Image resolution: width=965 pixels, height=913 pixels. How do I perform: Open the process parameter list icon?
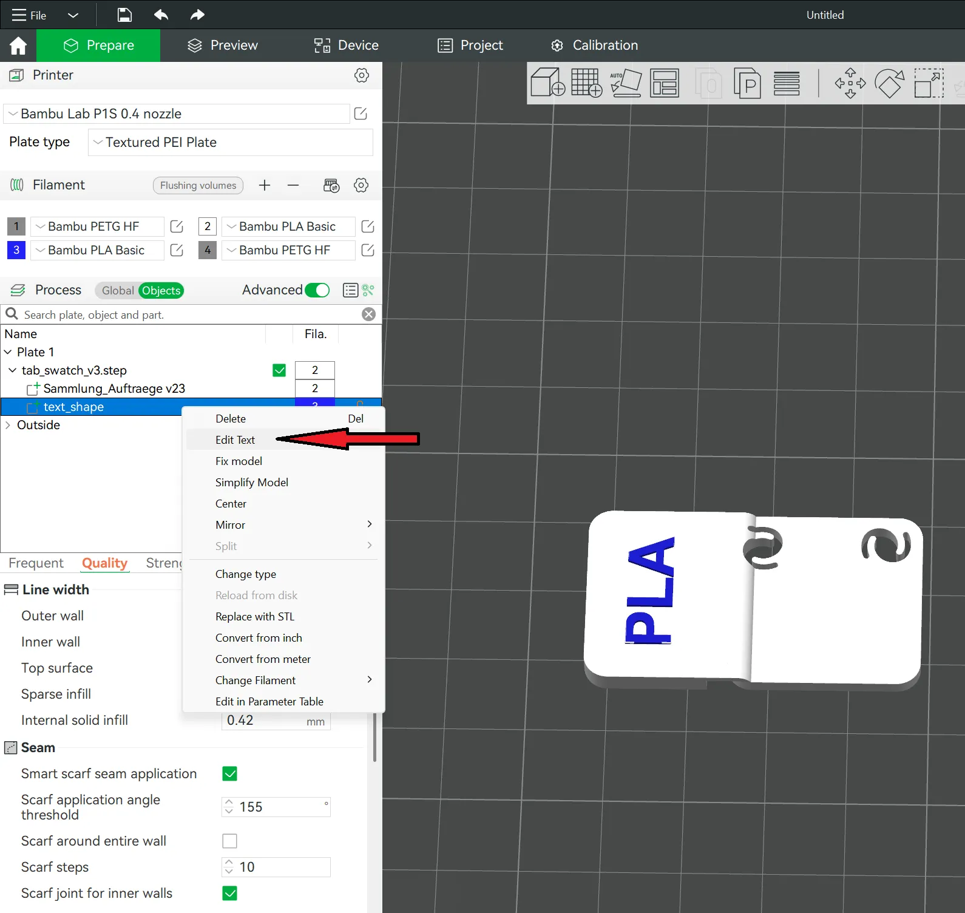point(350,290)
